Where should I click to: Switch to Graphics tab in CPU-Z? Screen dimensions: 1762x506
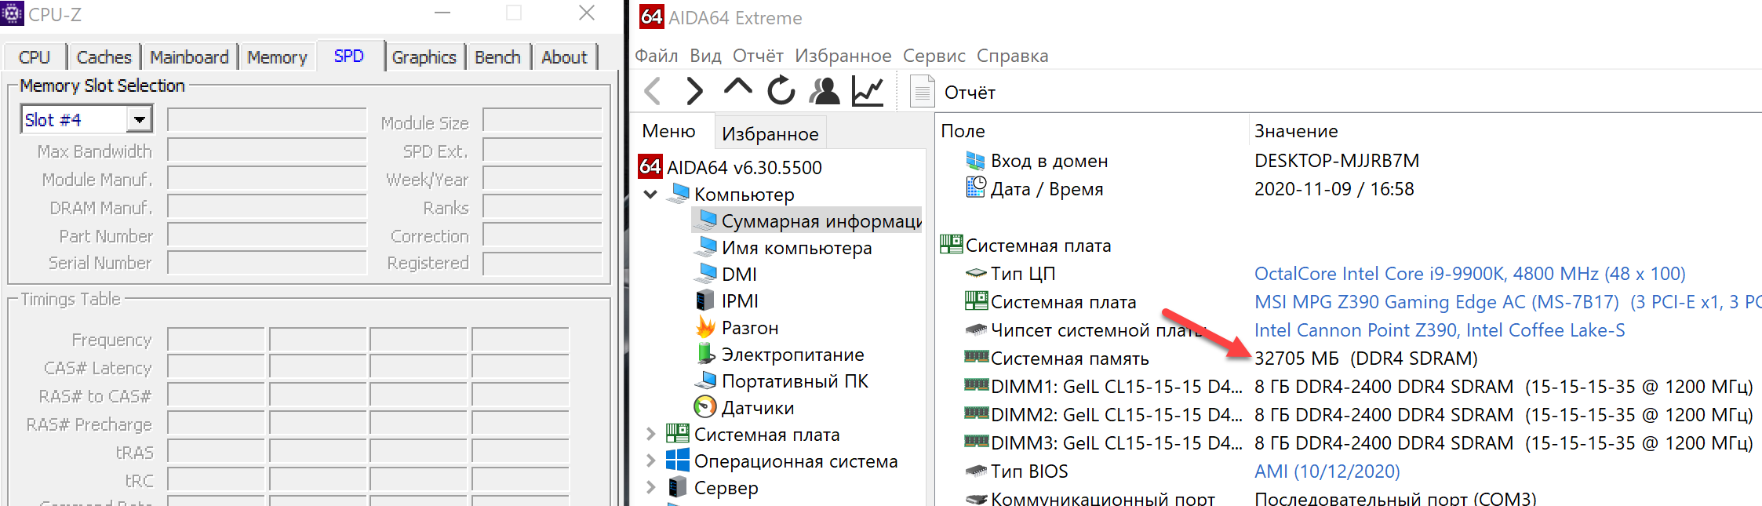coord(424,57)
